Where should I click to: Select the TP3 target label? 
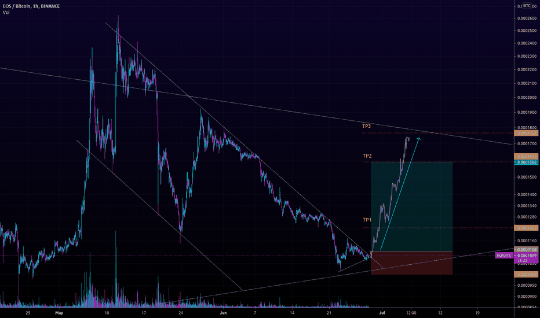(x=366, y=126)
